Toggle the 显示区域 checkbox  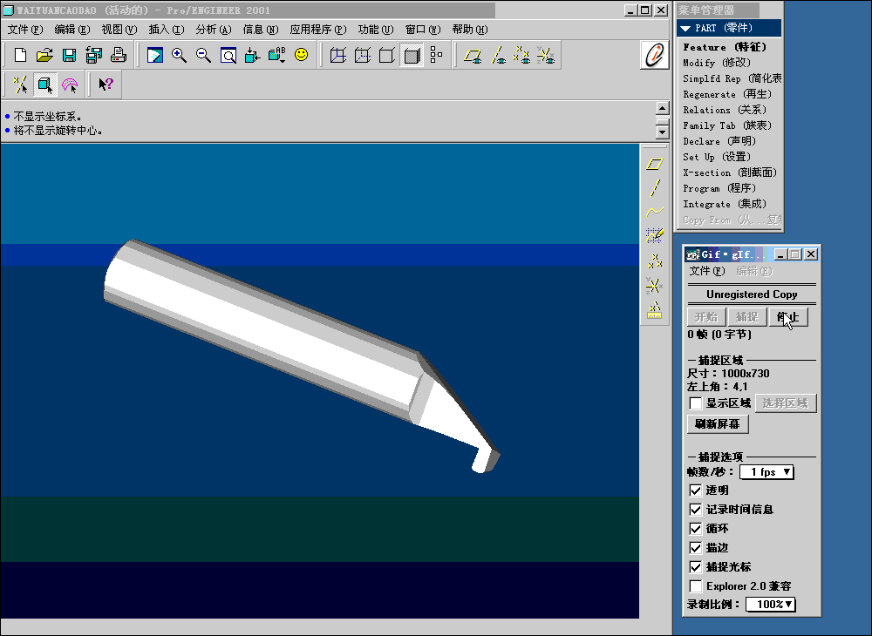695,403
